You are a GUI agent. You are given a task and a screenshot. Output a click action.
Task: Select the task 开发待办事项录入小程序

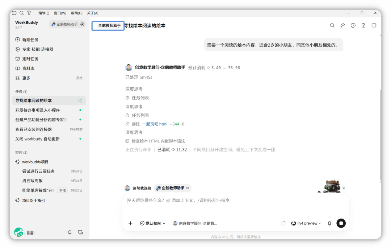(49, 110)
